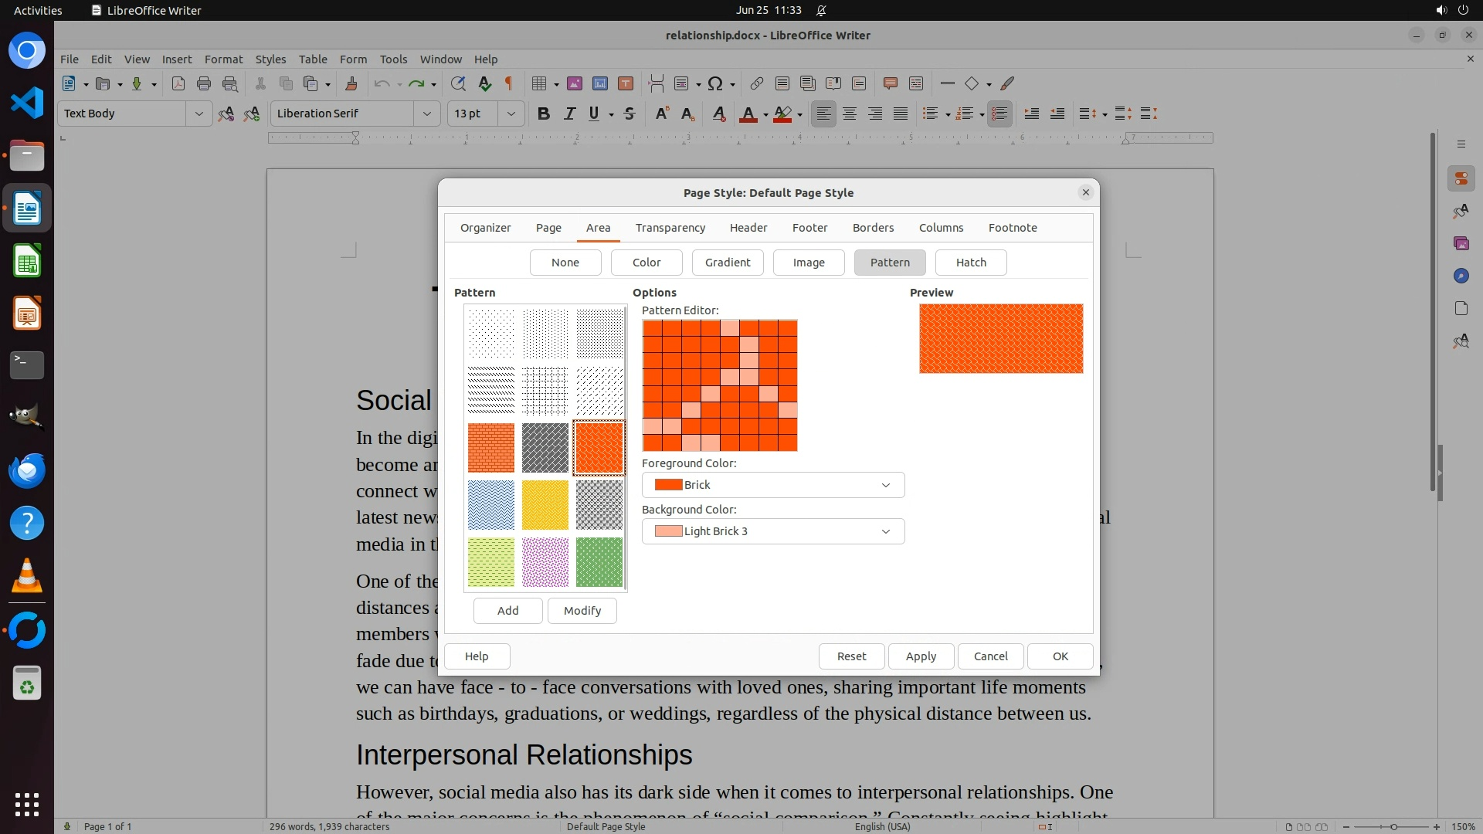Screen dimensions: 1483x834
Task: Toggle Bold formatting button
Action: coord(544,114)
